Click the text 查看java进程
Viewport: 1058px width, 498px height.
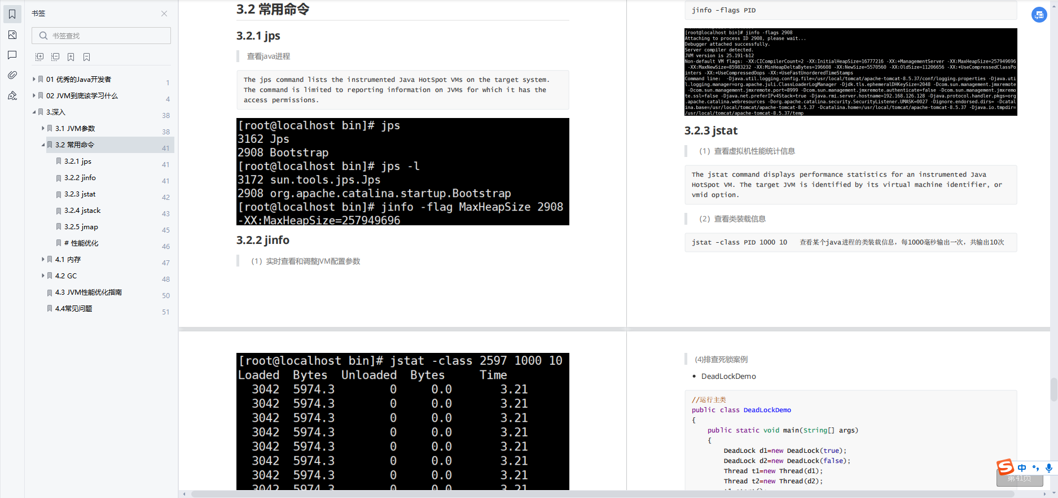269,56
